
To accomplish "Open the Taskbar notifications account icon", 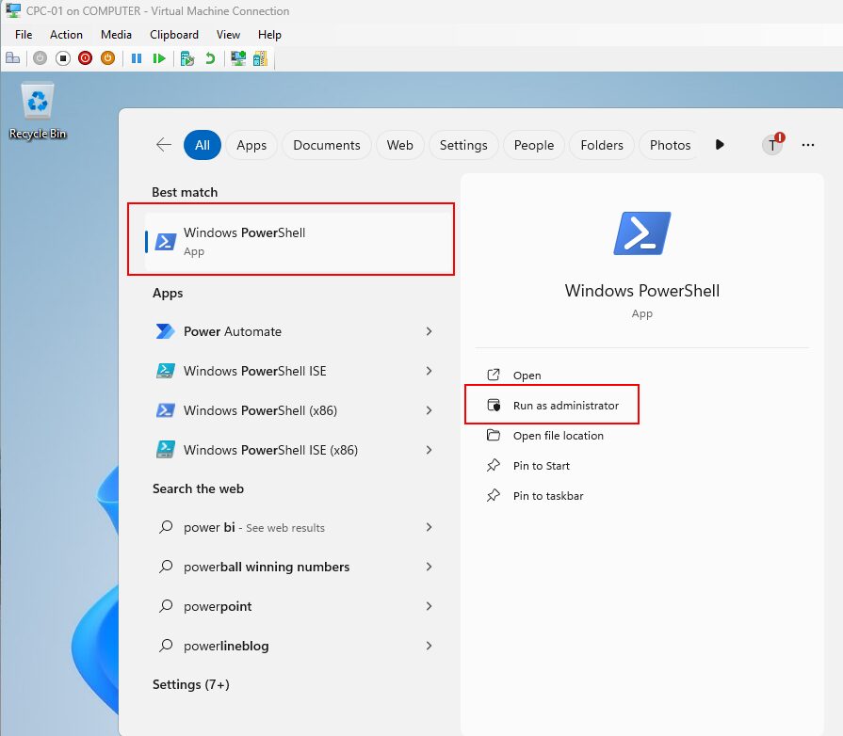I will [772, 144].
